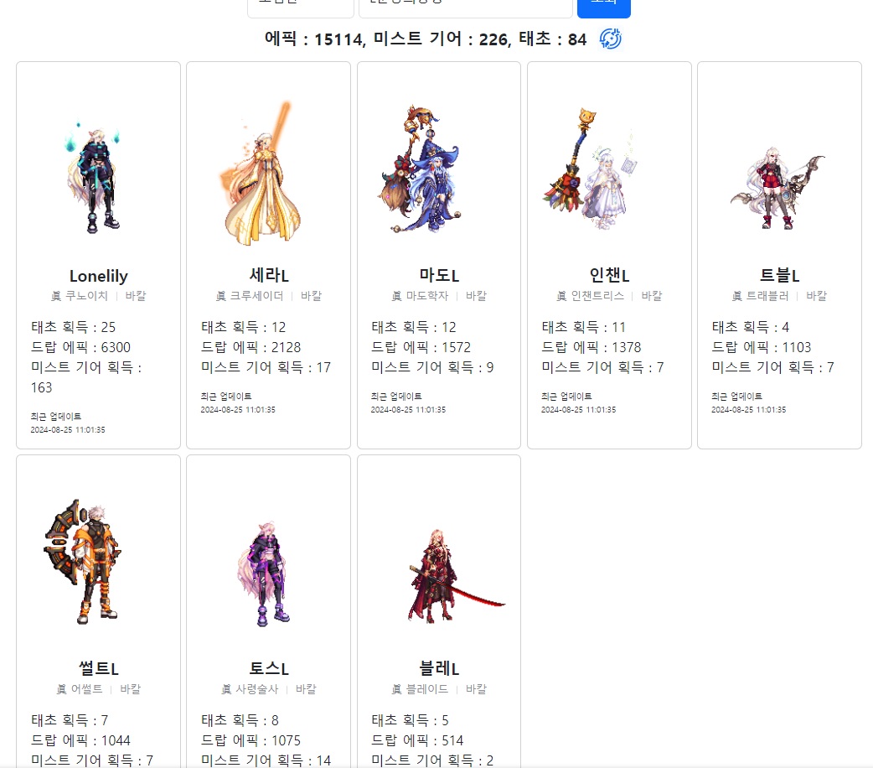Click the 세라L name heading

click(x=268, y=276)
